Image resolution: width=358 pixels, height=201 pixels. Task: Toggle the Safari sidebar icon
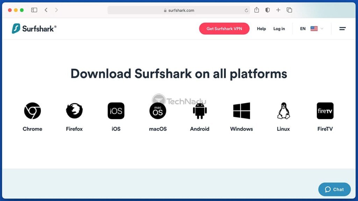(34, 10)
